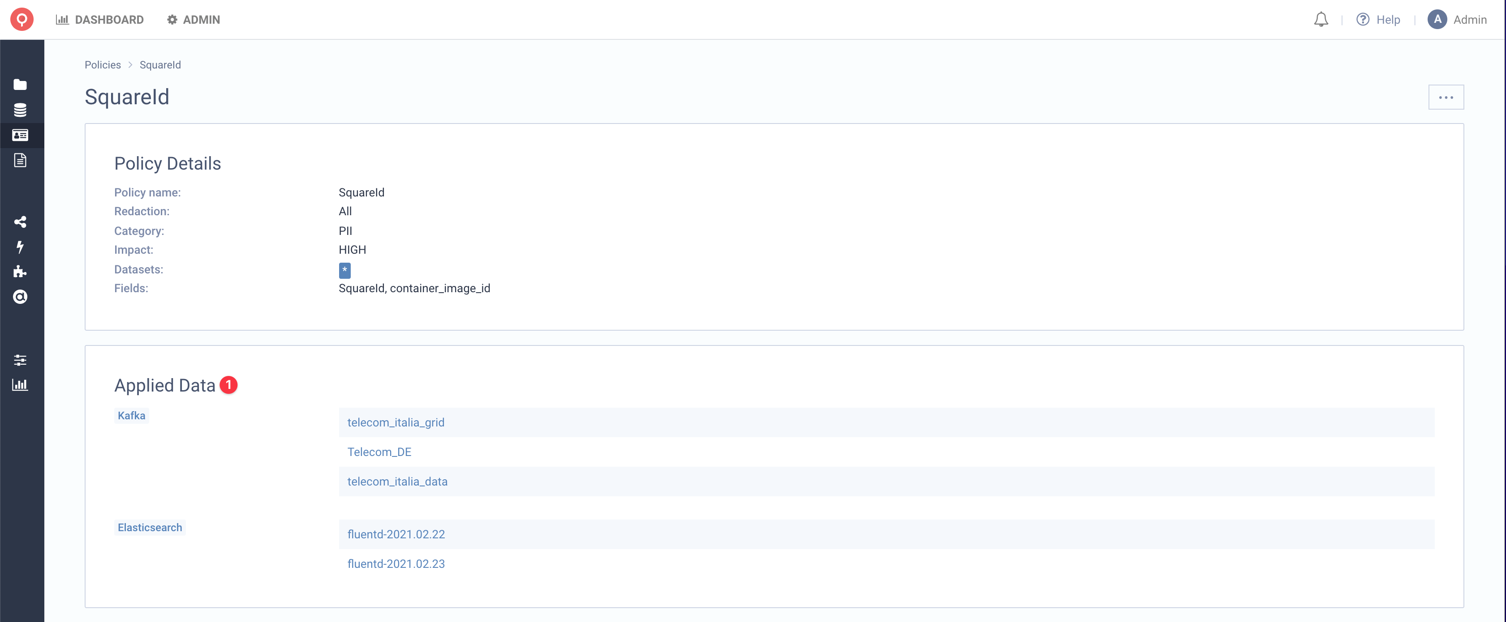
Task: Open the database stack sidebar icon
Action: [x=20, y=110]
